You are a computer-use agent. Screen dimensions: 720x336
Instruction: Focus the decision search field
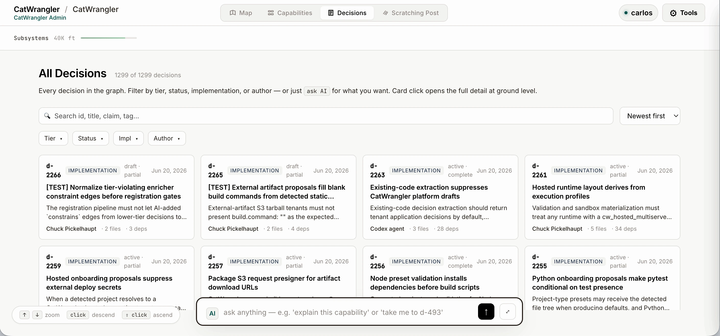click(326, 116)
